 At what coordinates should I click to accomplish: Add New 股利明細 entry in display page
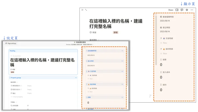click(163, 53)
